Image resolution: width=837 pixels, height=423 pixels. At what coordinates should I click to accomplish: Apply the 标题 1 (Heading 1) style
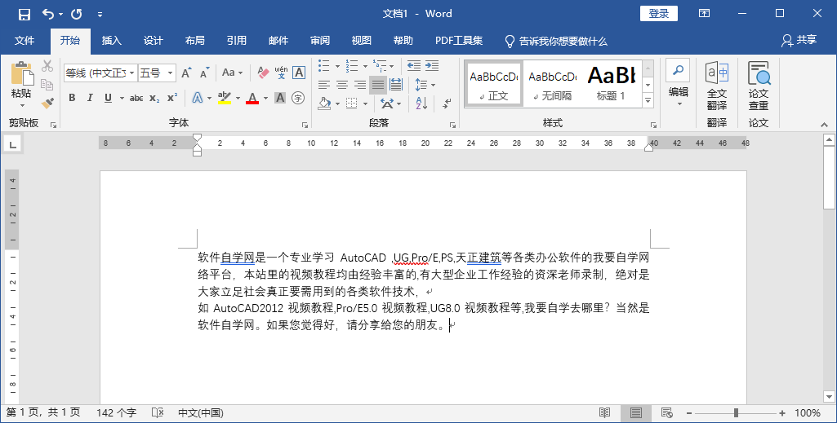[x=611, y=85]
